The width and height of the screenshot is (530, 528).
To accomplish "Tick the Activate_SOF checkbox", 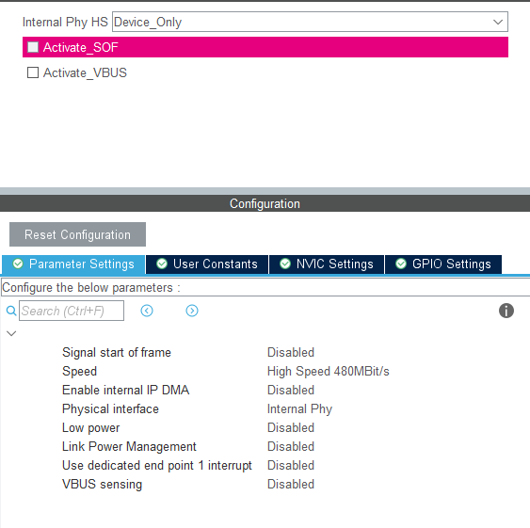I will [x=33, y=47].
